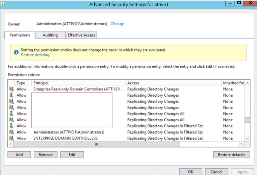Viewport: 257px width, 175px height.
Task: Sort entries by the Access column header
Action: (x=174, y=83)
